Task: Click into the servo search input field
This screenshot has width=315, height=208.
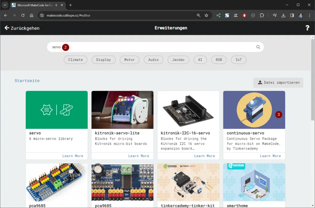Action: click(154, 47)
